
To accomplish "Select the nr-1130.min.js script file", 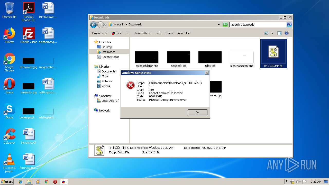I will click(x=273, y=53).
